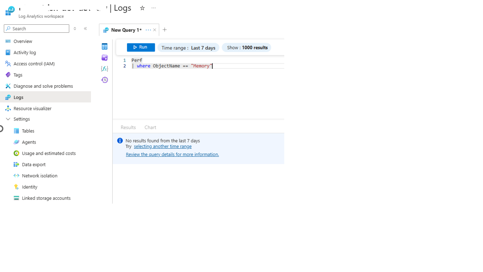Open Access control (IAM)
The width and height of the screenshot is (483, 272).
34,64
